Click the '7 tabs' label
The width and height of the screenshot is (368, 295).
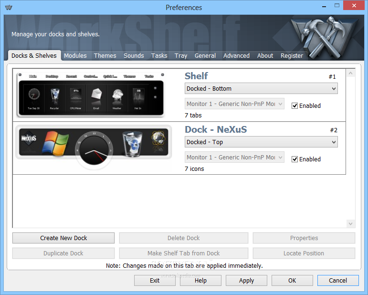pos(193,115)
